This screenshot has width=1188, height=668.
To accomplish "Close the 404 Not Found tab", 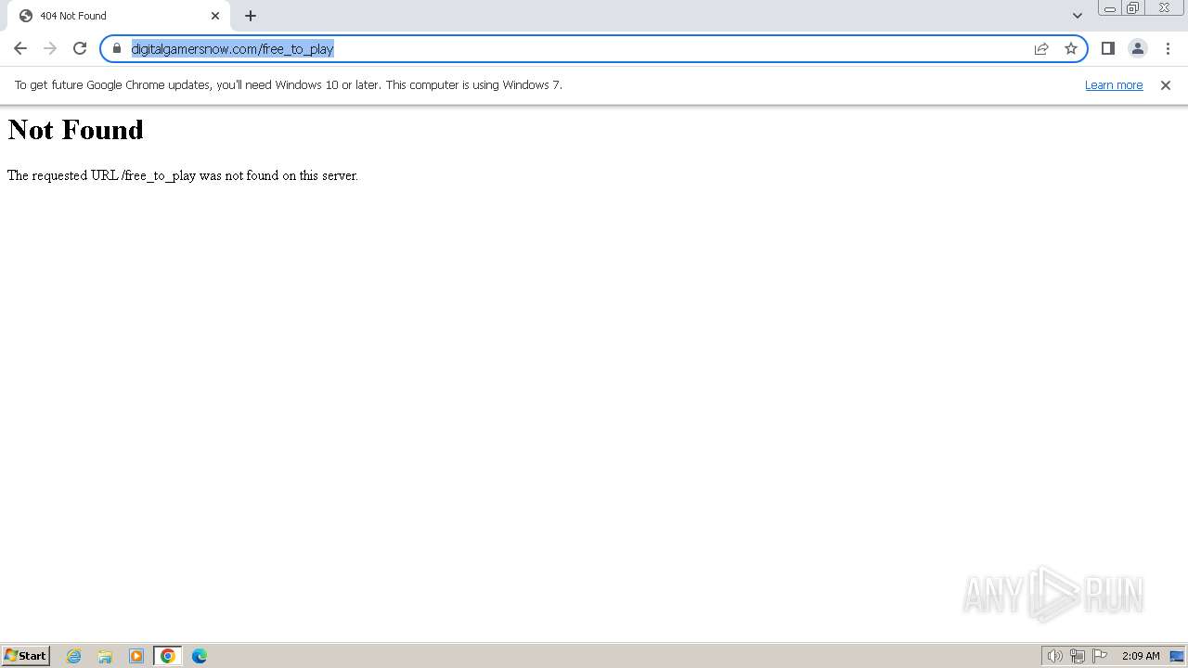I will (x=215, y=16).
